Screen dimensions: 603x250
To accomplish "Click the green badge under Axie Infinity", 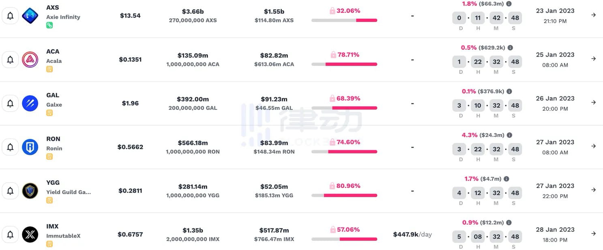I will pos(49,25).
